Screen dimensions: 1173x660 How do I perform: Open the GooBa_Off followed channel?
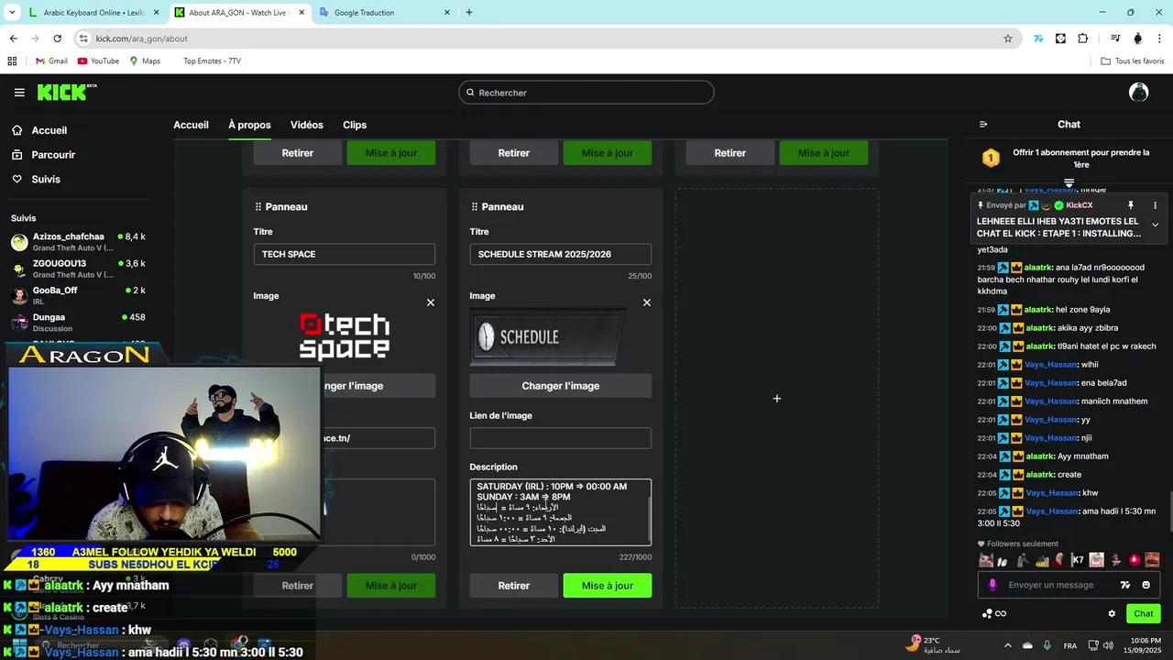click(78, 295)
